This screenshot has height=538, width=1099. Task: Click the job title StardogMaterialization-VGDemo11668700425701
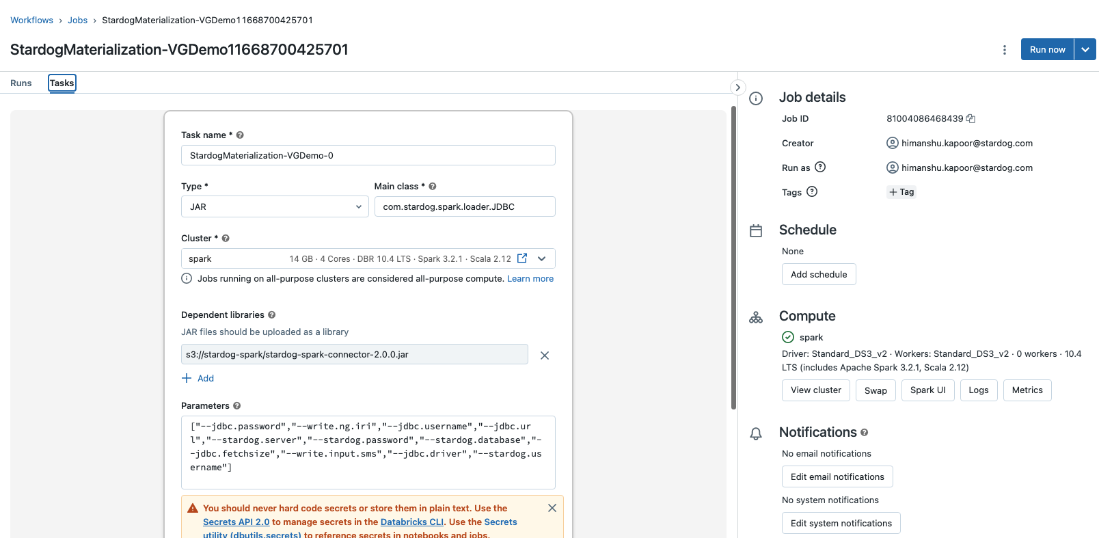pos(179,50)
